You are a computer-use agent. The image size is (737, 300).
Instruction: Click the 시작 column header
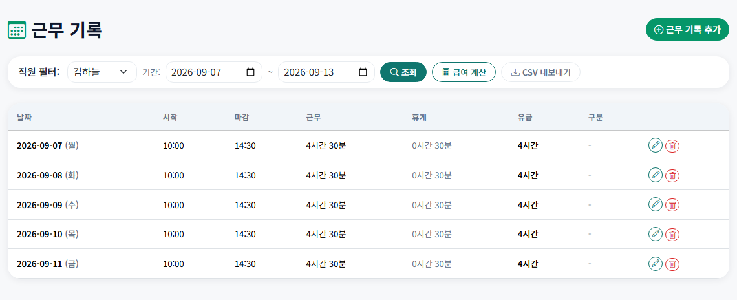click(170, 118)
